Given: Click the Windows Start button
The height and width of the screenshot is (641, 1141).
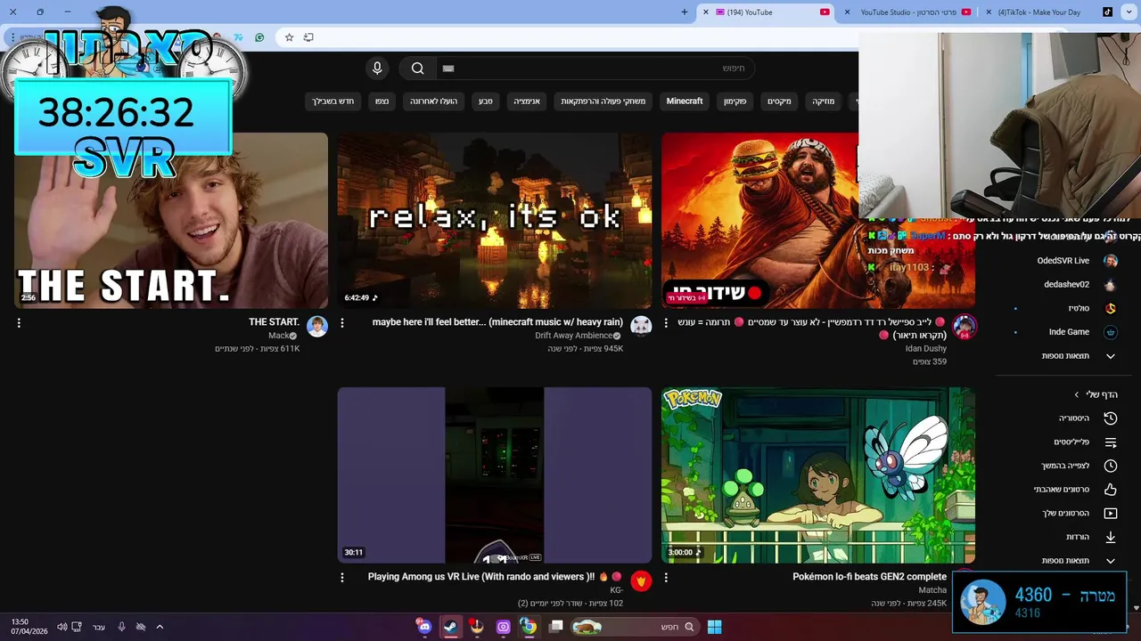Looking at the screenshot, I should (714, 627).
